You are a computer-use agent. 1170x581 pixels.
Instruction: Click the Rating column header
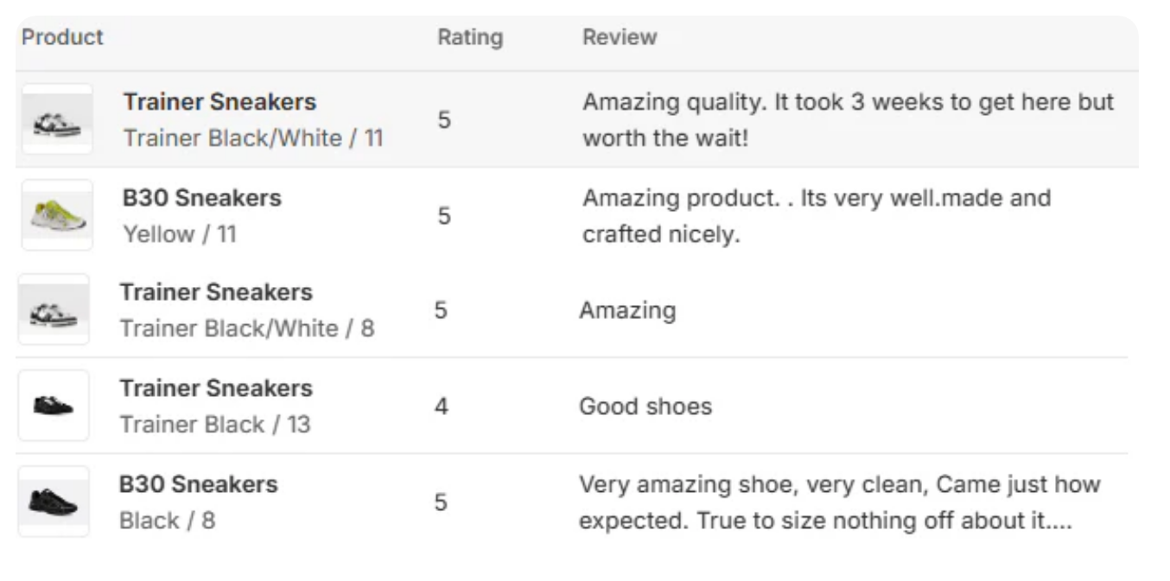tap(470, 37)
